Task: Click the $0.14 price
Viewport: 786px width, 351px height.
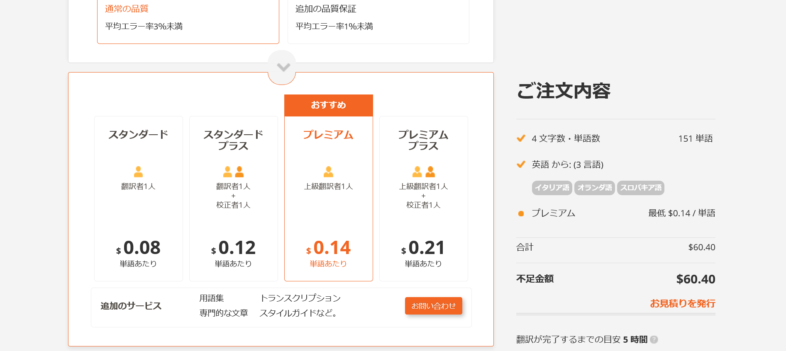Action: coord(329,248)
